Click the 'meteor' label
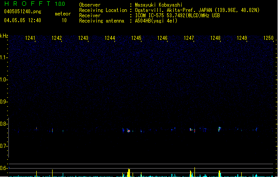The height and width of the screenshot is (177, 278). (63, 14)
